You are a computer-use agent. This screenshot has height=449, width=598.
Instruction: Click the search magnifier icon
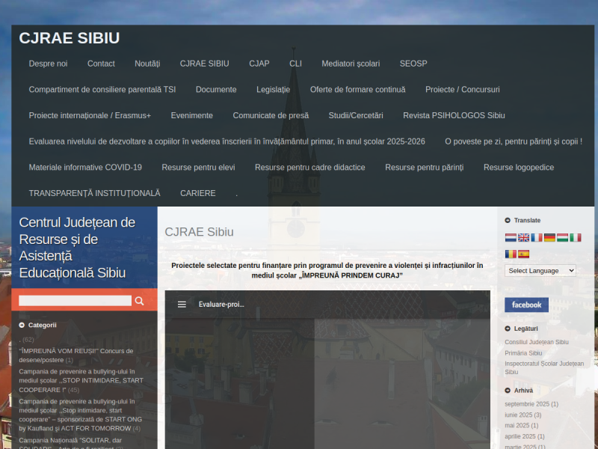click(x=139, y=301)
